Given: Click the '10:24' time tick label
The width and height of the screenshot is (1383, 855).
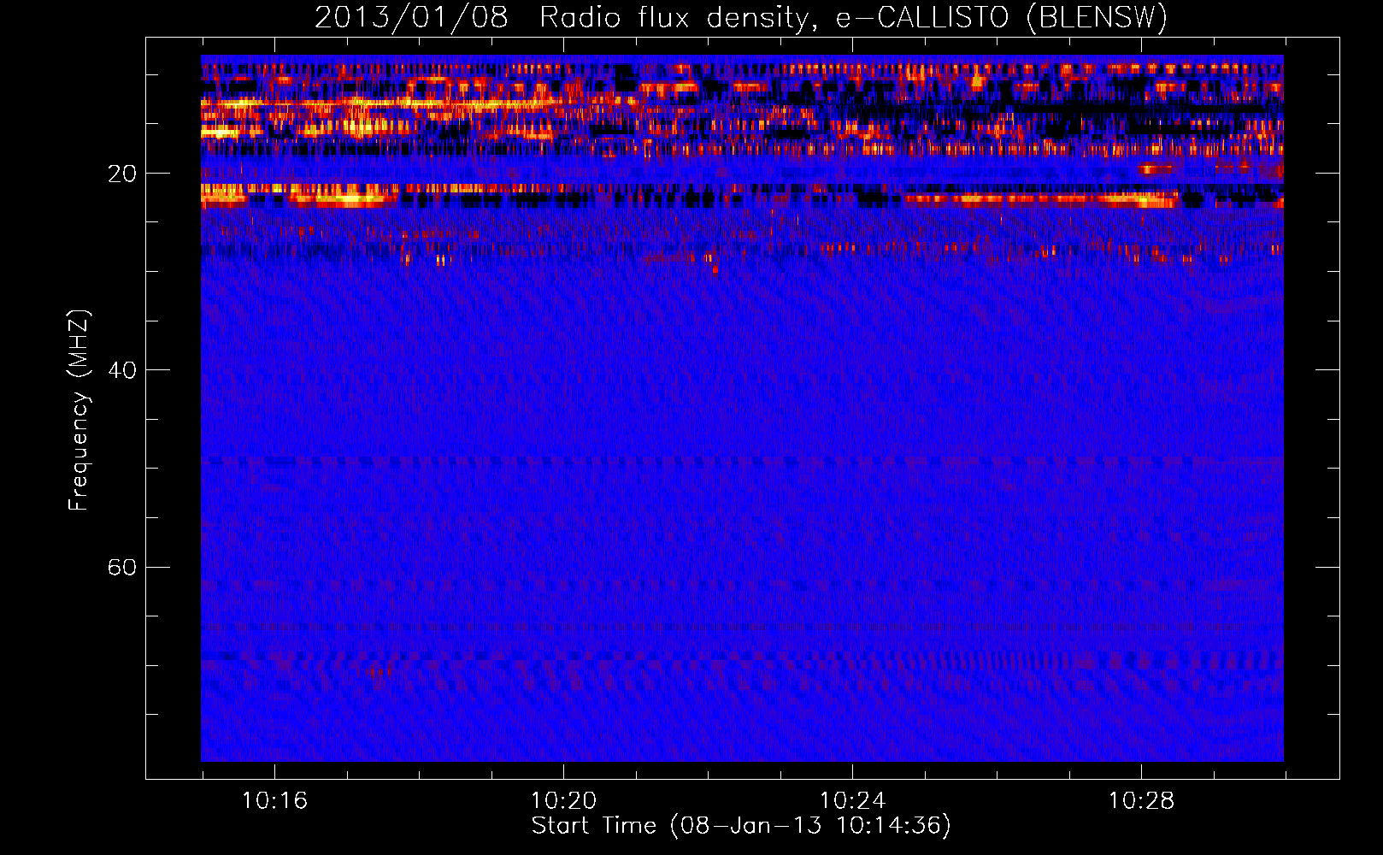Looking at the screenshot, I should [852, 801].
